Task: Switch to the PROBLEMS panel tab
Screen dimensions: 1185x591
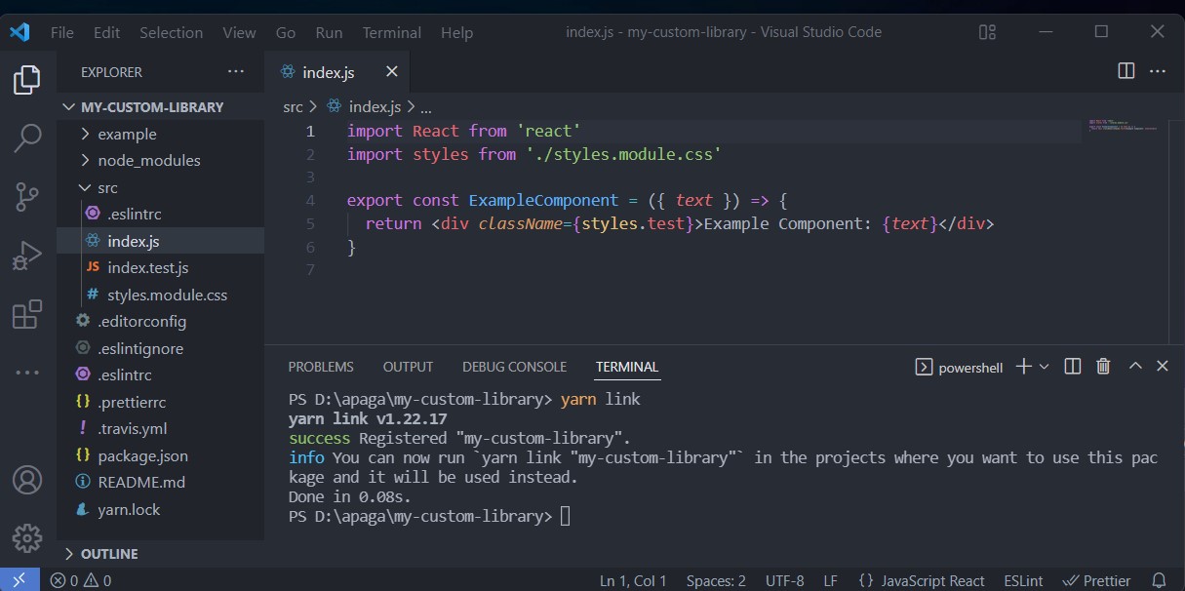Action: coord(321,367)
